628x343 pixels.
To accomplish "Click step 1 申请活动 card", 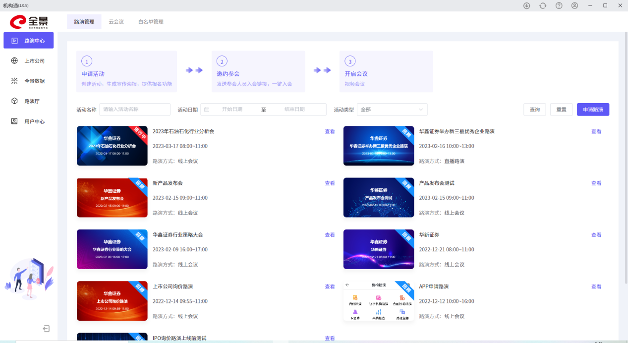I will [126, 71].
